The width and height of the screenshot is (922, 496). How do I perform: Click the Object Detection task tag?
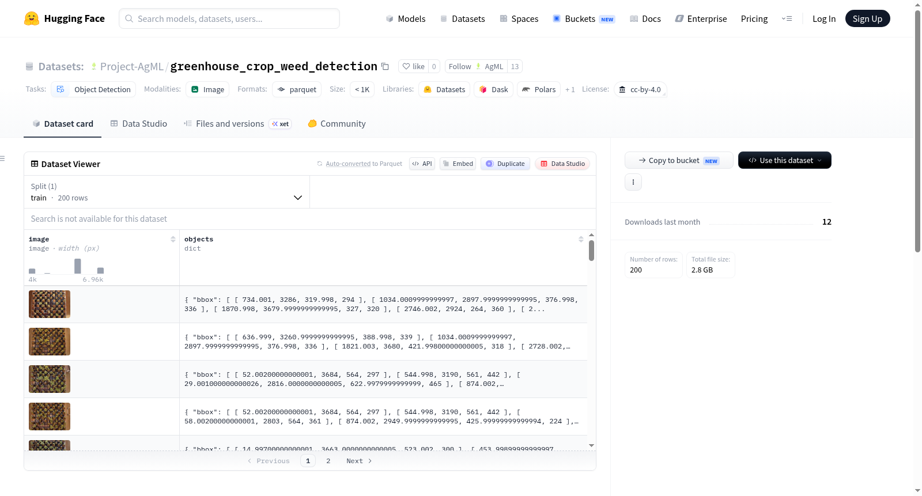tap(94, 89)
